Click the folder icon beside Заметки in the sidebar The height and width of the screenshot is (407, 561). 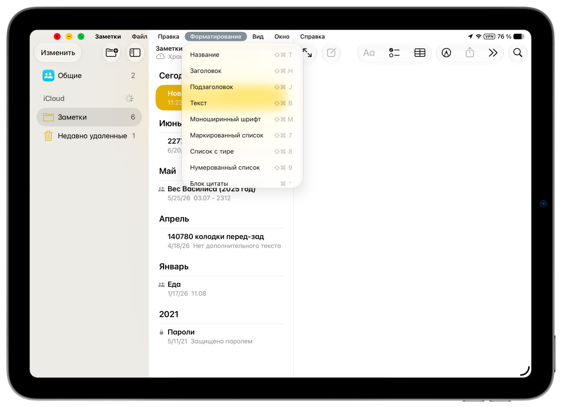point(48,117)
